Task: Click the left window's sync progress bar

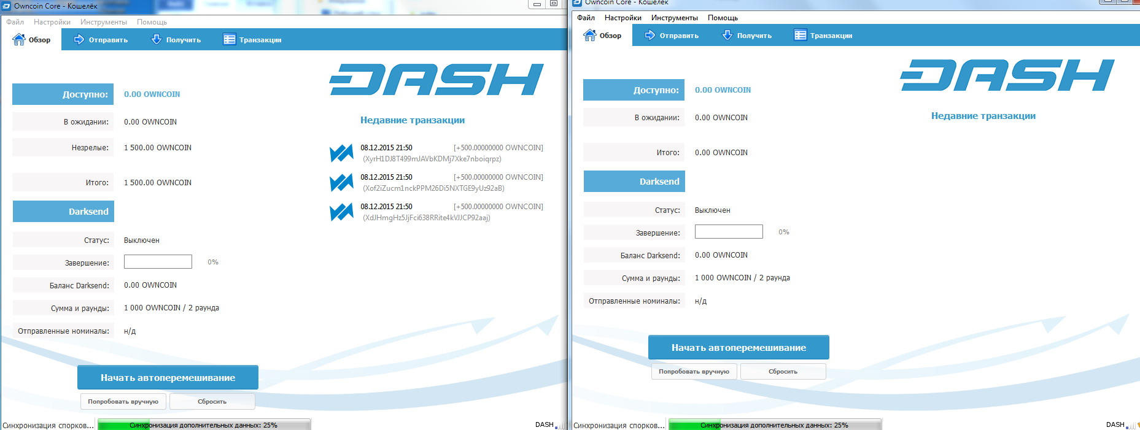Action: pyautogui.click(x=204, y=425)
